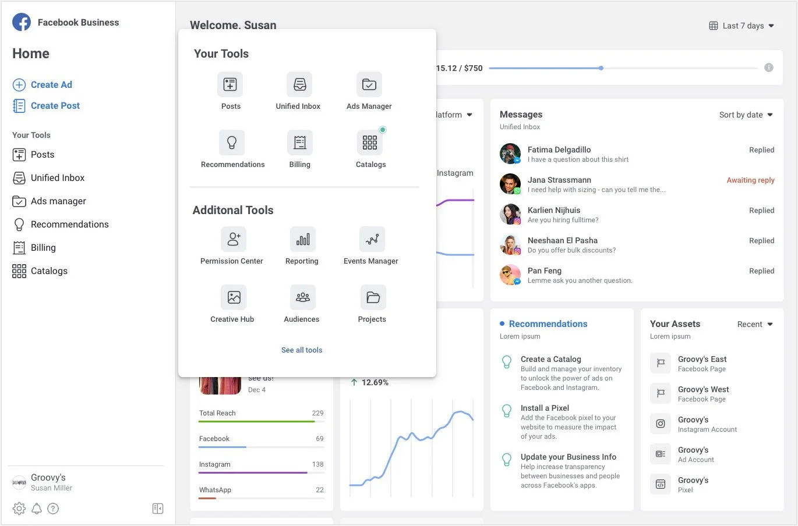Collapse sidebar with panel icon
Viewport: 798px width, 526px height.
(158, 509)
